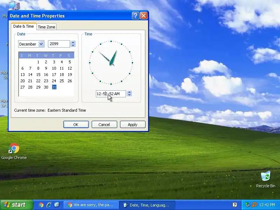
Task: Click the safely remove hardware tray icon
Action: [247, 205]
